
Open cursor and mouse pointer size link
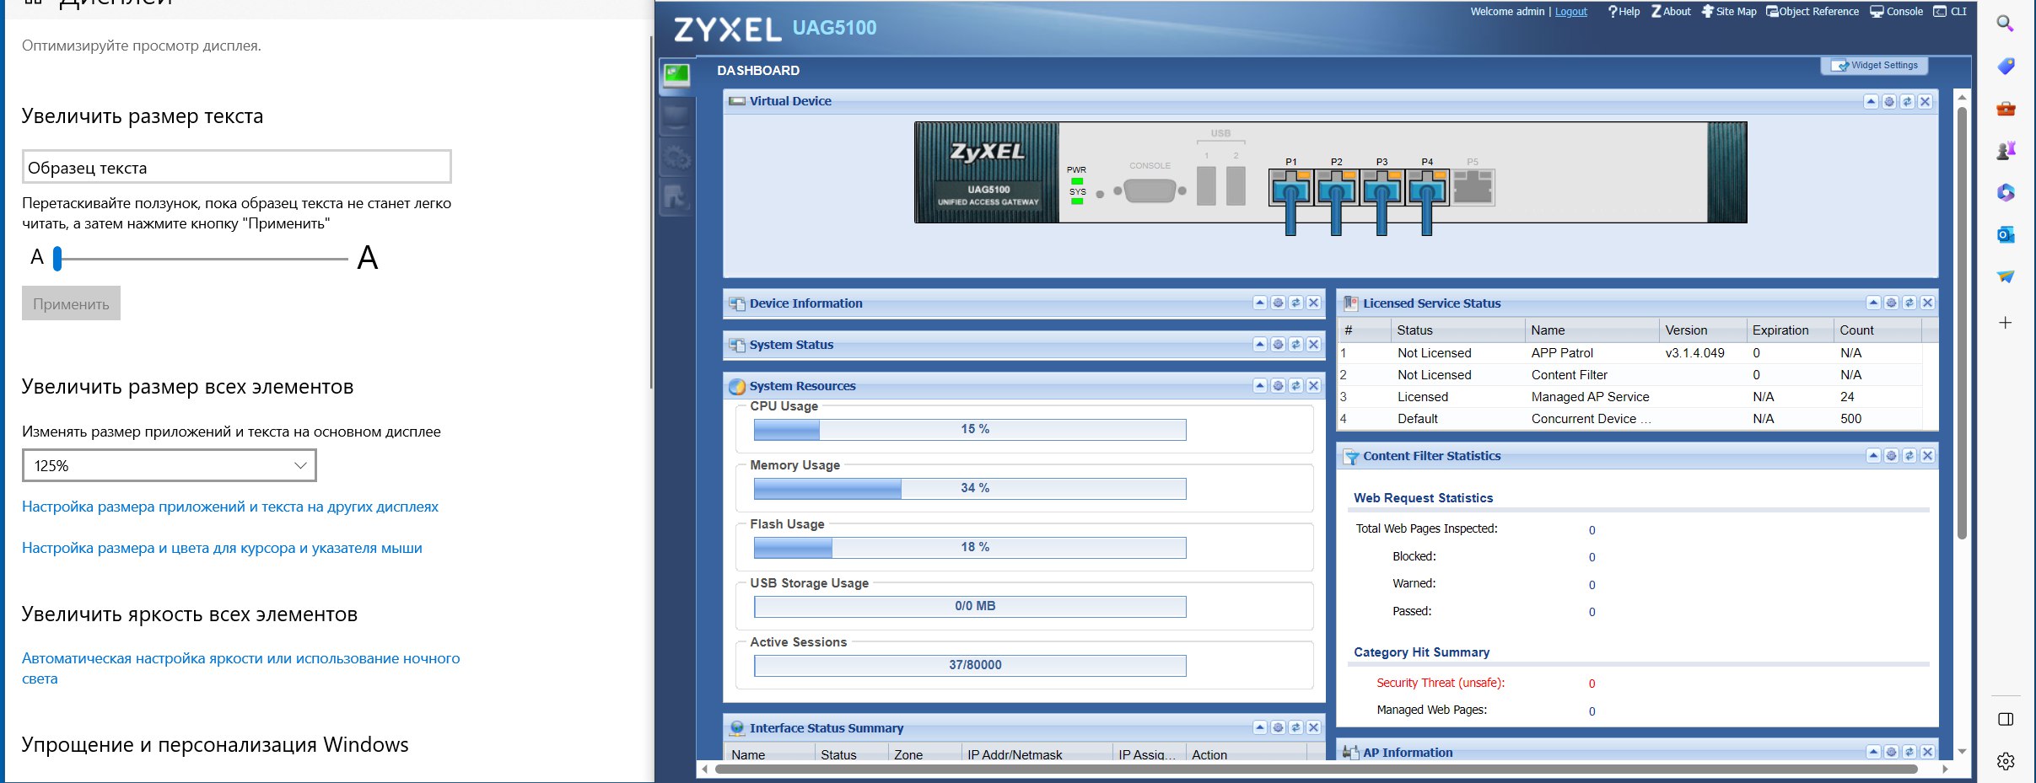coord(222,548)
